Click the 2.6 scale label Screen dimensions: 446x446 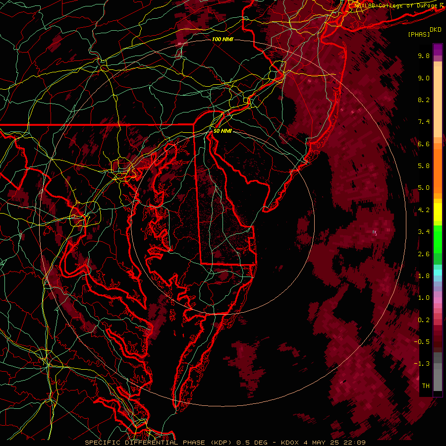(x=424, y=254)
